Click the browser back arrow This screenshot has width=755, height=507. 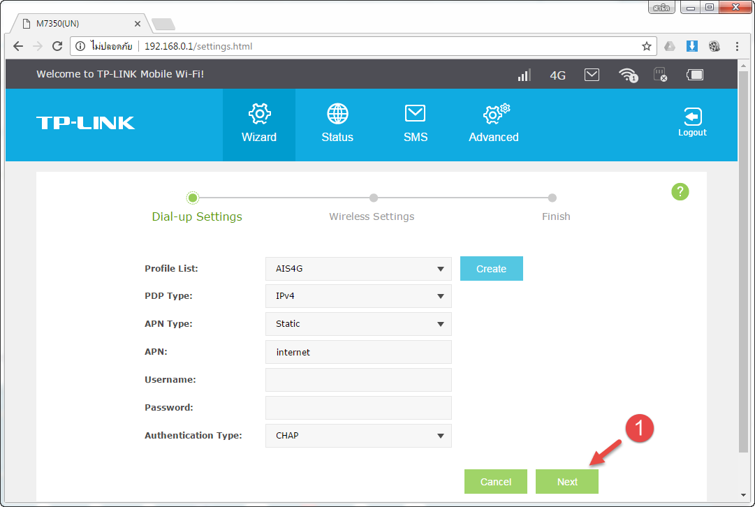(18, 46)
